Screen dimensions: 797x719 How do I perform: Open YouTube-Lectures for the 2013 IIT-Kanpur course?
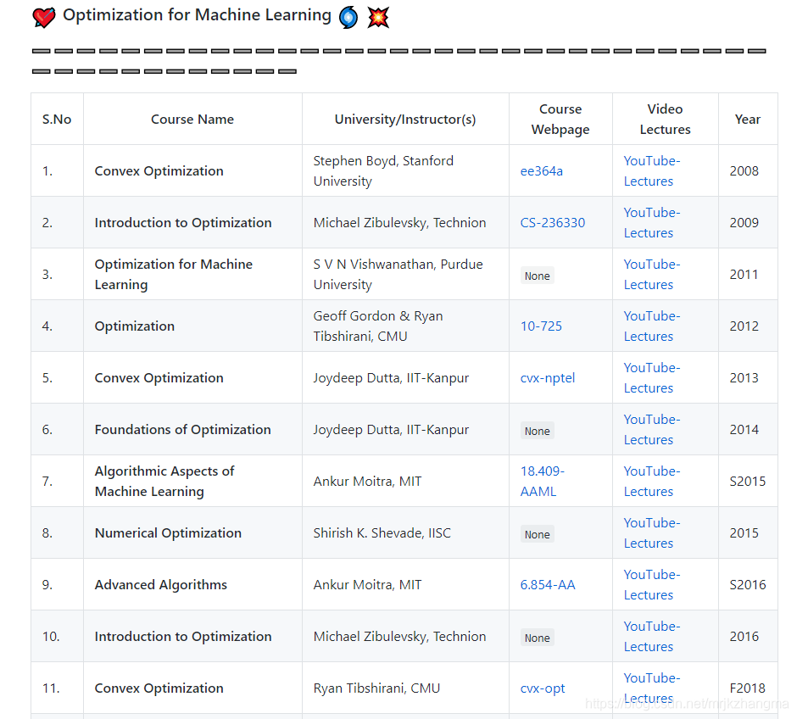[652, 378]
